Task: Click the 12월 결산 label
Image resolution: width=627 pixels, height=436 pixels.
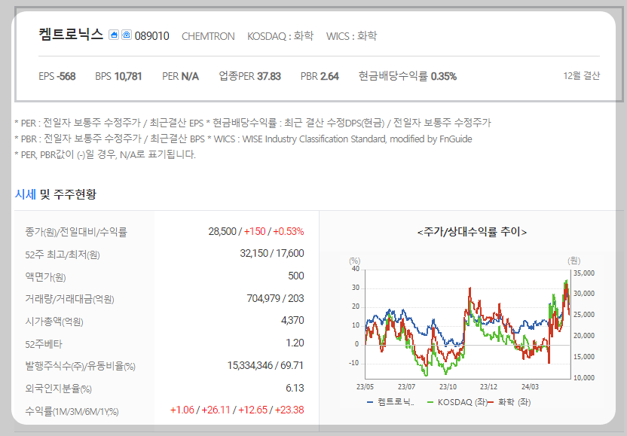Action: [582, 75]
